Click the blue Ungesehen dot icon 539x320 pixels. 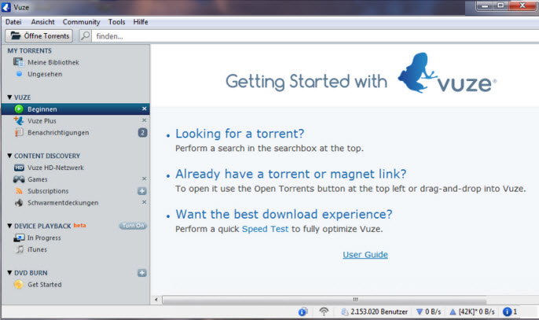tap(19, 74)
